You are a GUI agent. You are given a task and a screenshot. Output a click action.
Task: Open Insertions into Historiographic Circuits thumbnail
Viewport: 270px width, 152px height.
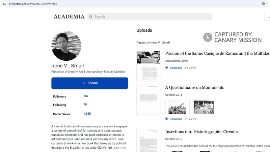coord(148,141)
